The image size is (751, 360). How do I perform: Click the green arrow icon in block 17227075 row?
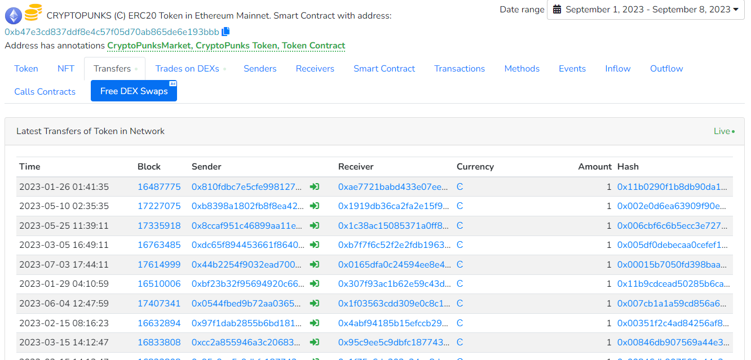click(315, 206)
